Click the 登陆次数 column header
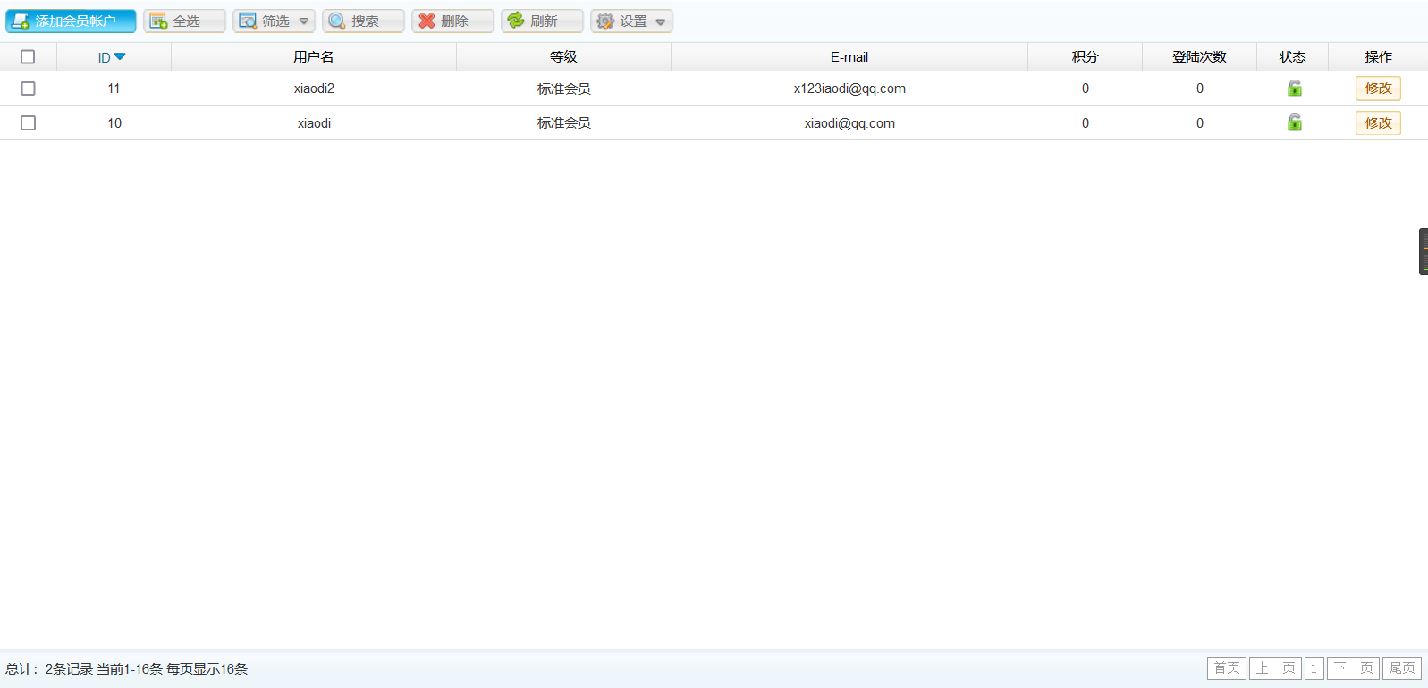Screen dimensions: 1428x688 [x=1199, y=56]
